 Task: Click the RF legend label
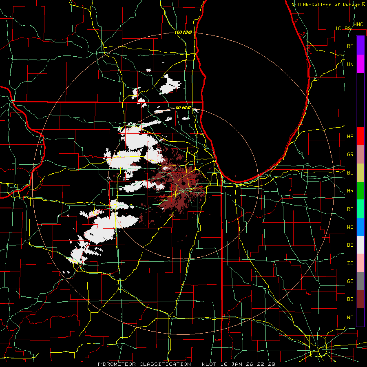point(350,46)
